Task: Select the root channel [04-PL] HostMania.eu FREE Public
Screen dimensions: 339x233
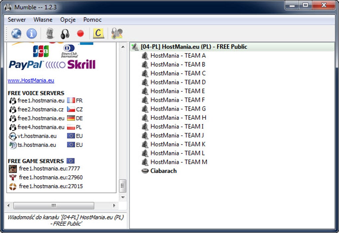Action: pos(232,47)
